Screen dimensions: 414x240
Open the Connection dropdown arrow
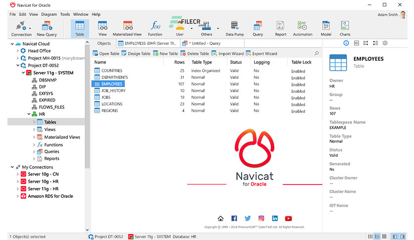click(x=30, y=28)
